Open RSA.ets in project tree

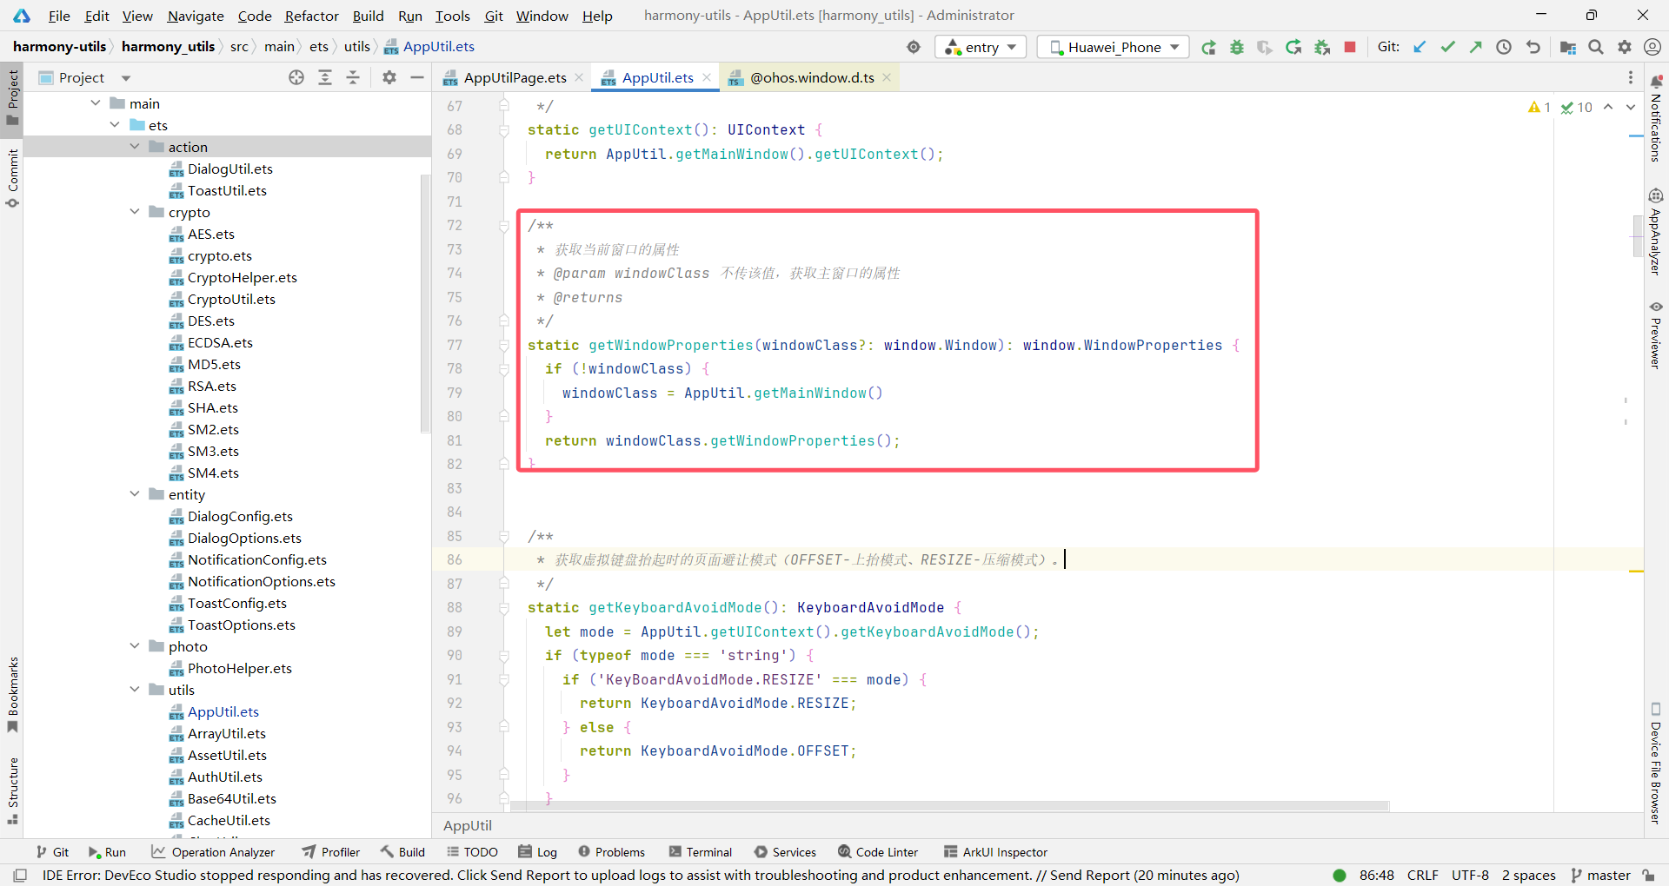[x=211, y=386]
